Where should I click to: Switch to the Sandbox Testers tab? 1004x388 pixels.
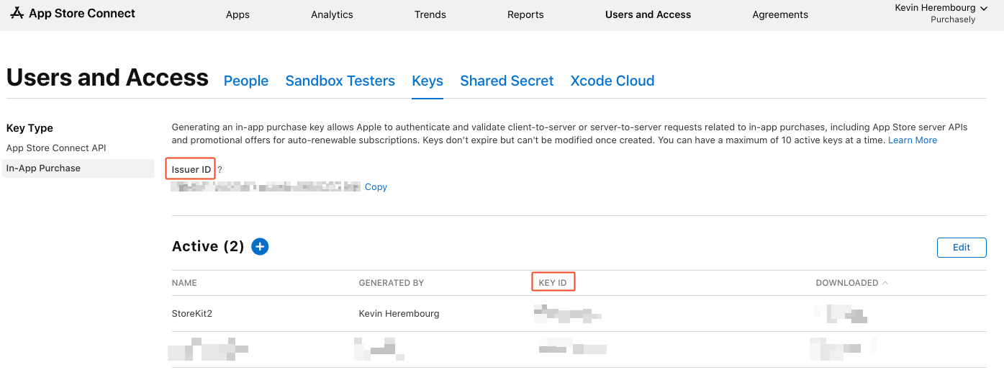[x=340, y=81]
